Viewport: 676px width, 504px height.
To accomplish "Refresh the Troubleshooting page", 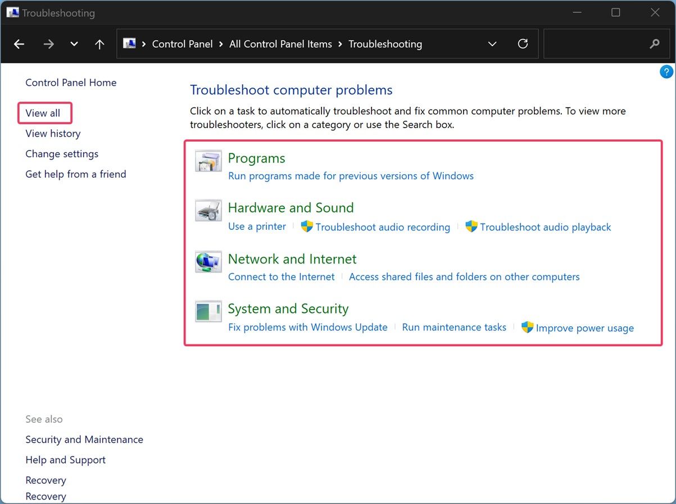I will [523, 44].
